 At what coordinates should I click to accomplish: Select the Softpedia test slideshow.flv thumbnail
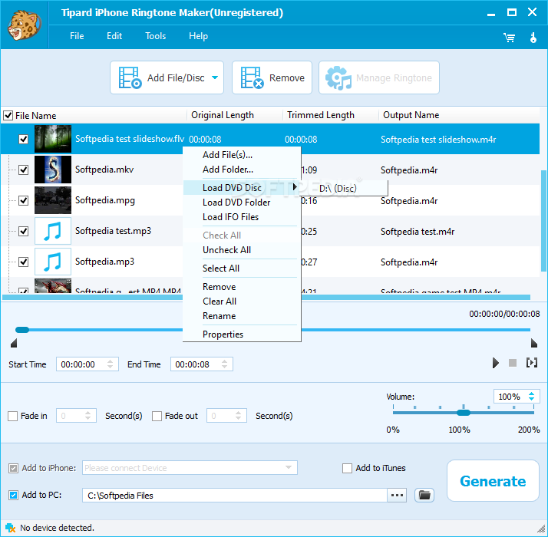point(53,139)
